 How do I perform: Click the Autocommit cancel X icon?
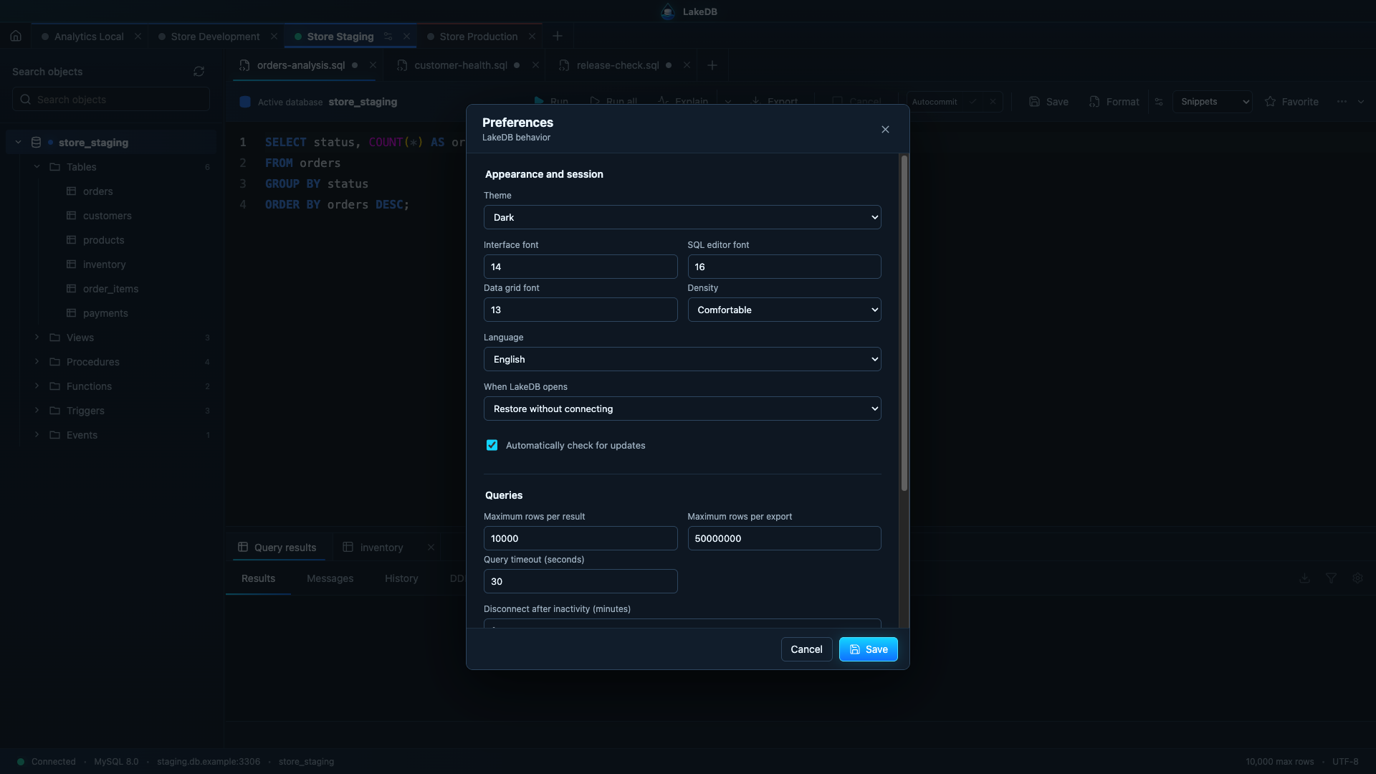pos(993,102)
